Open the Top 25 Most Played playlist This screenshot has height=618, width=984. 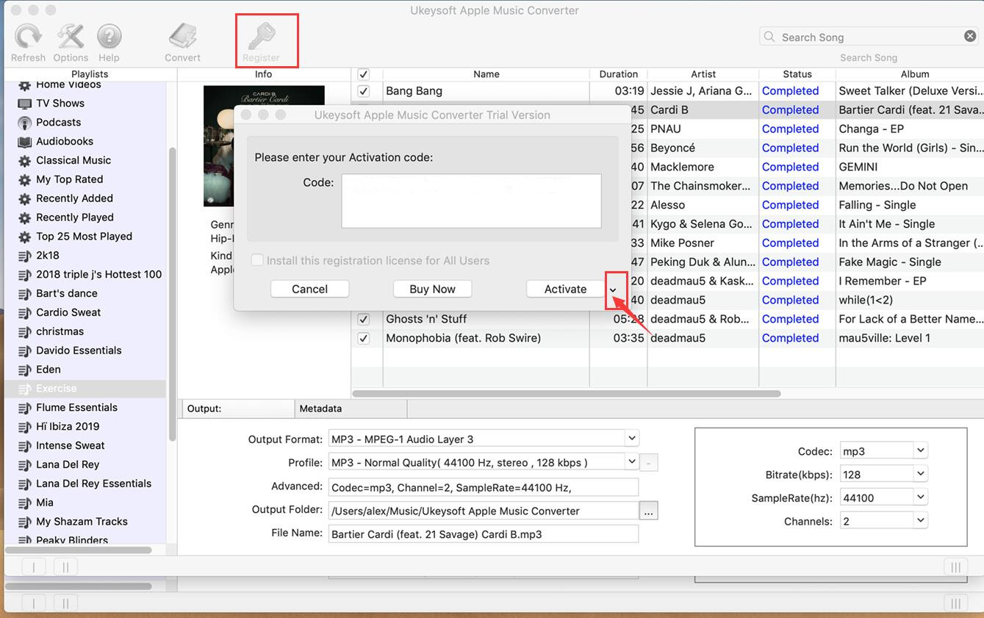point(84,237)
